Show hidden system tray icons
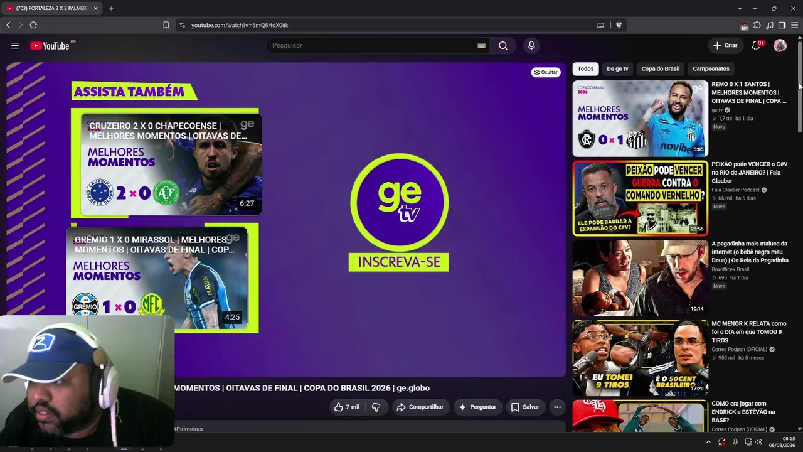803x452 pixels. (x=709, y=443)
